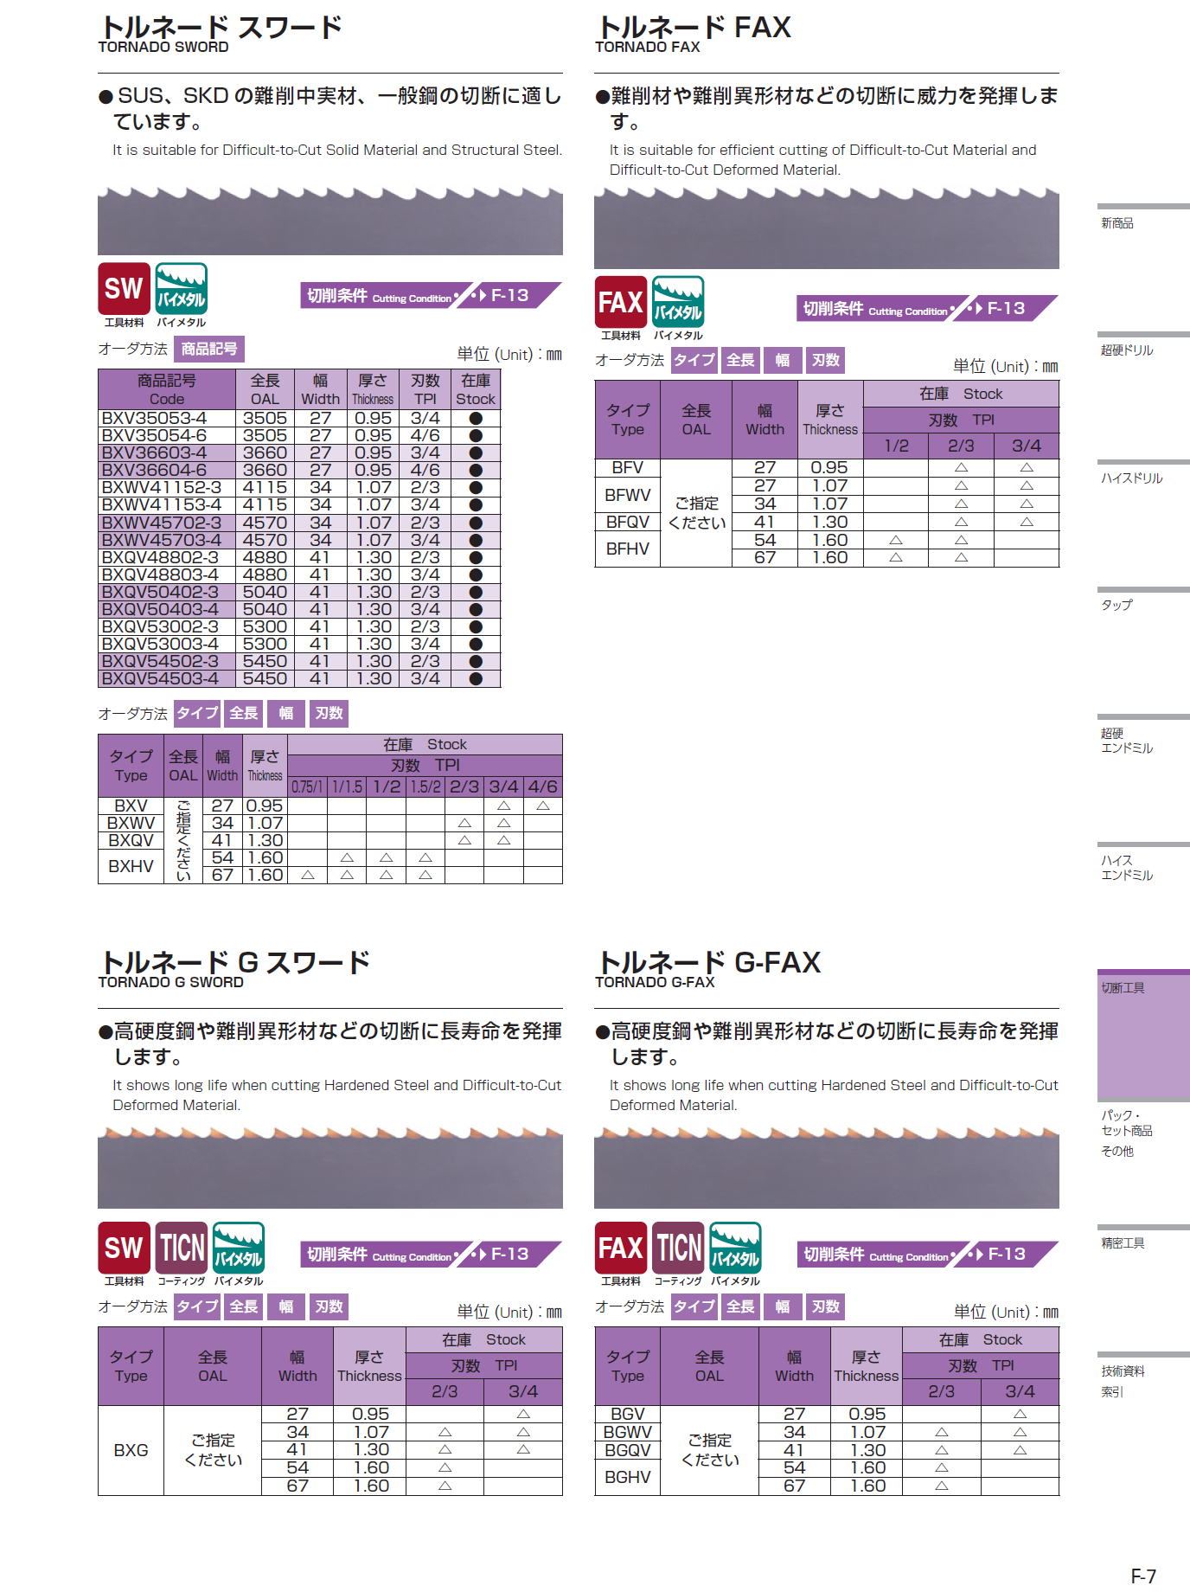
Task: Click product code BXV36603-4
Action: [x=167, y=453]
